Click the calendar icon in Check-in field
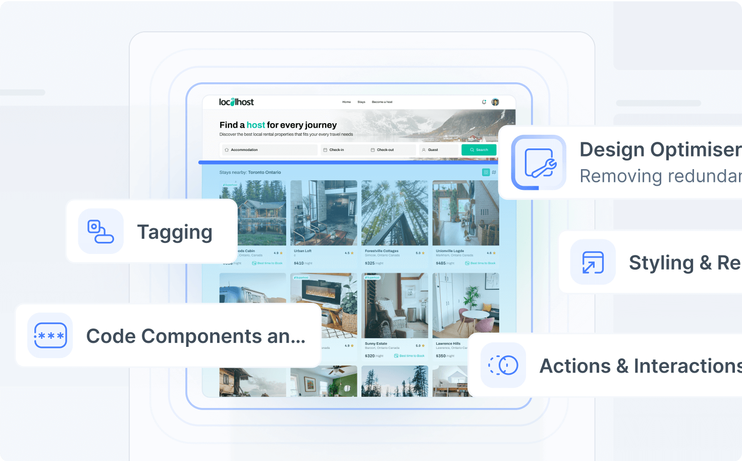742x461 pixels. (325, 149)
